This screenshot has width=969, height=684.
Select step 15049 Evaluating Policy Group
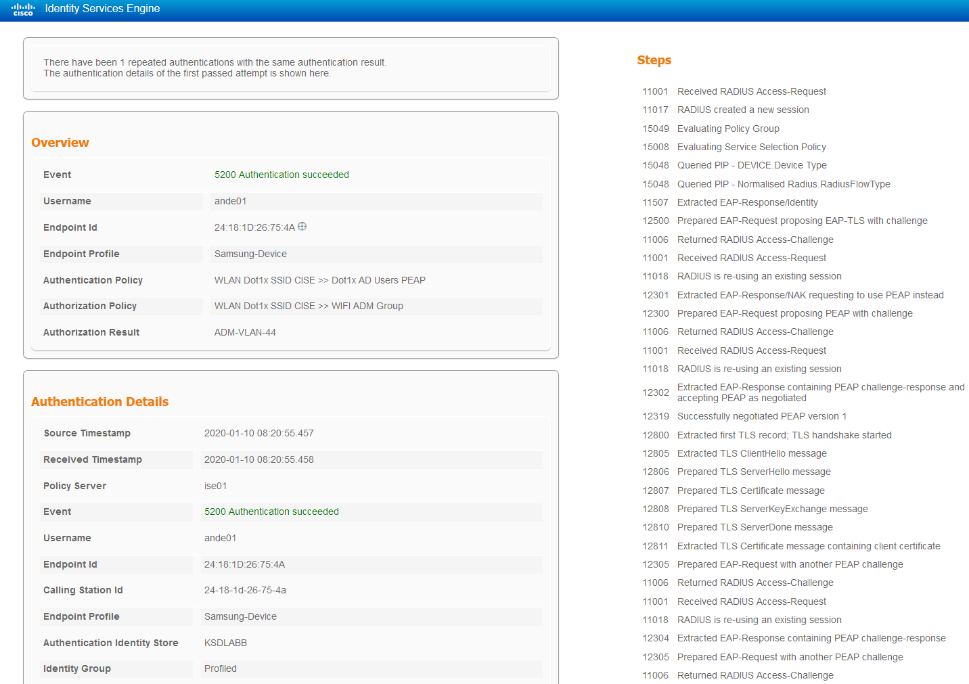(x=728, y=129)
